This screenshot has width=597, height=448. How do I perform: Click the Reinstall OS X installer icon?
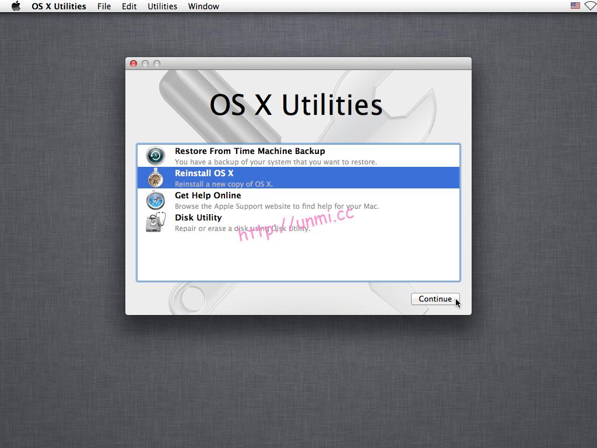155,178
